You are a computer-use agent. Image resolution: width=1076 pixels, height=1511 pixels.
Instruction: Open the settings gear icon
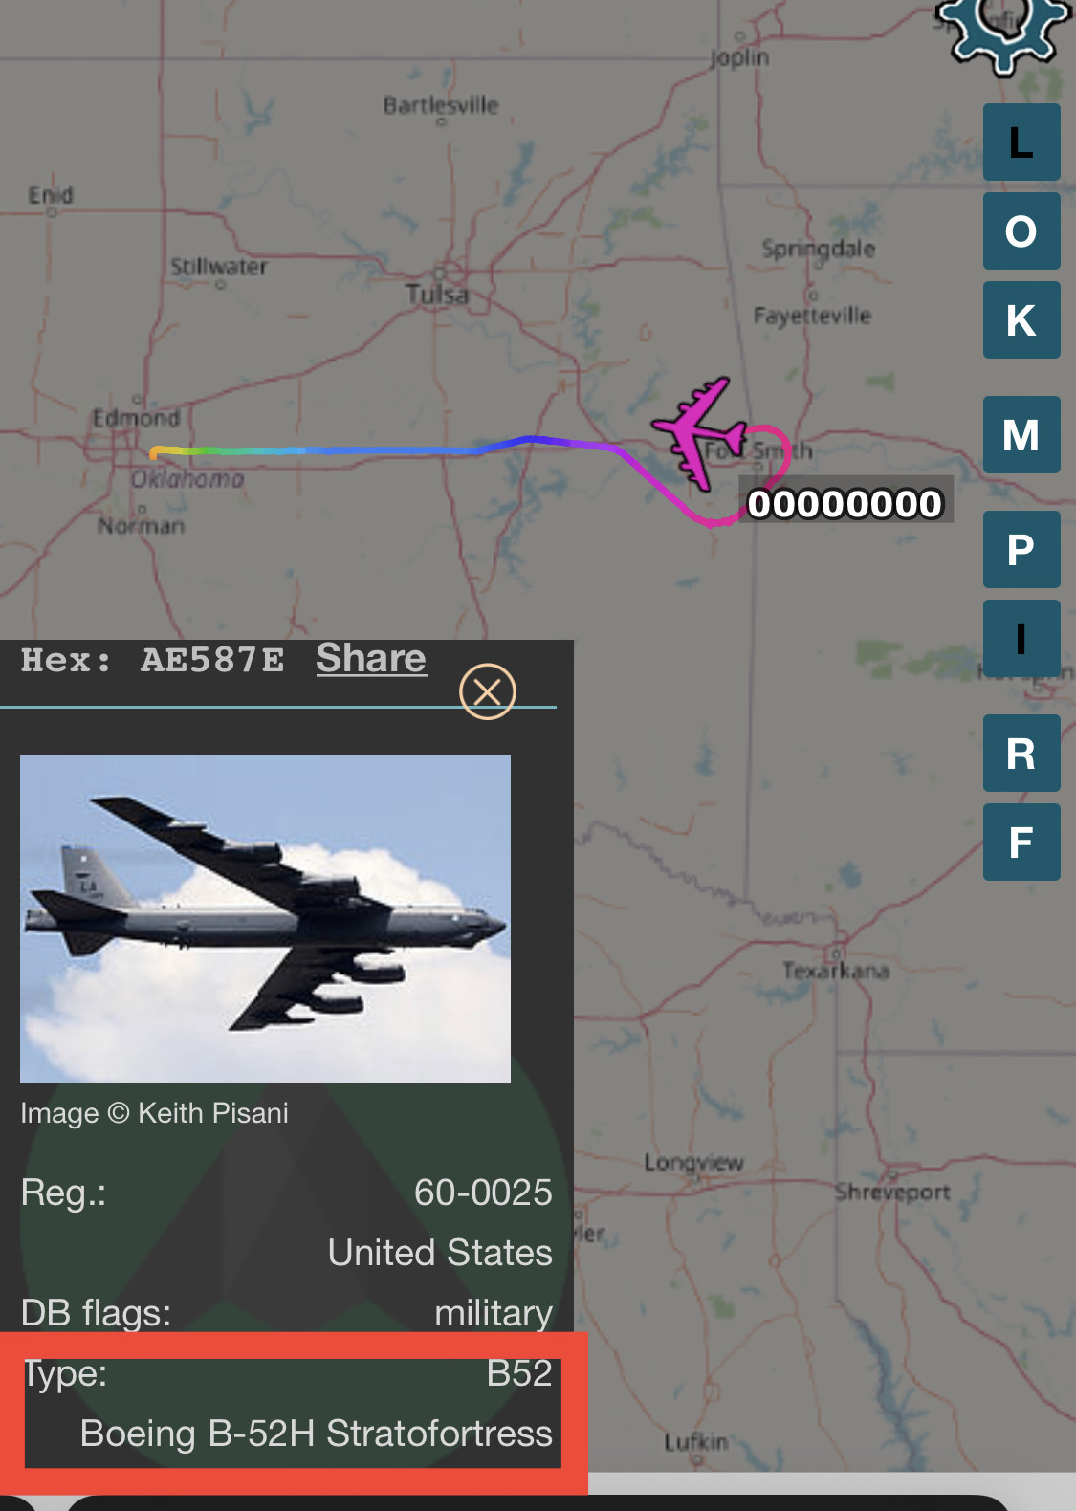point(1004,33)
